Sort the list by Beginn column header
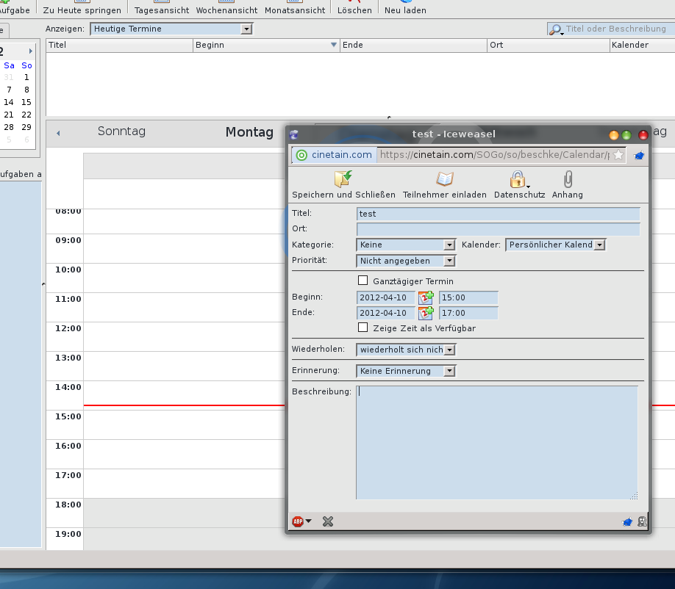This screenshot has width=675, height=589. tap(265, 45)
